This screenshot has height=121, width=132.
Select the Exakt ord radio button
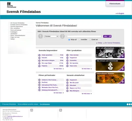click(90, 40)
